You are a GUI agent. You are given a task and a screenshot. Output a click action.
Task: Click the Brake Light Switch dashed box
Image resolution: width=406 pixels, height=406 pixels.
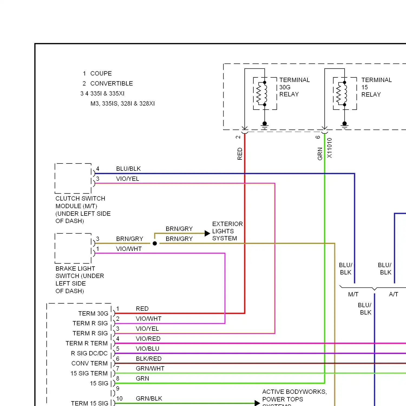point(73,248)
